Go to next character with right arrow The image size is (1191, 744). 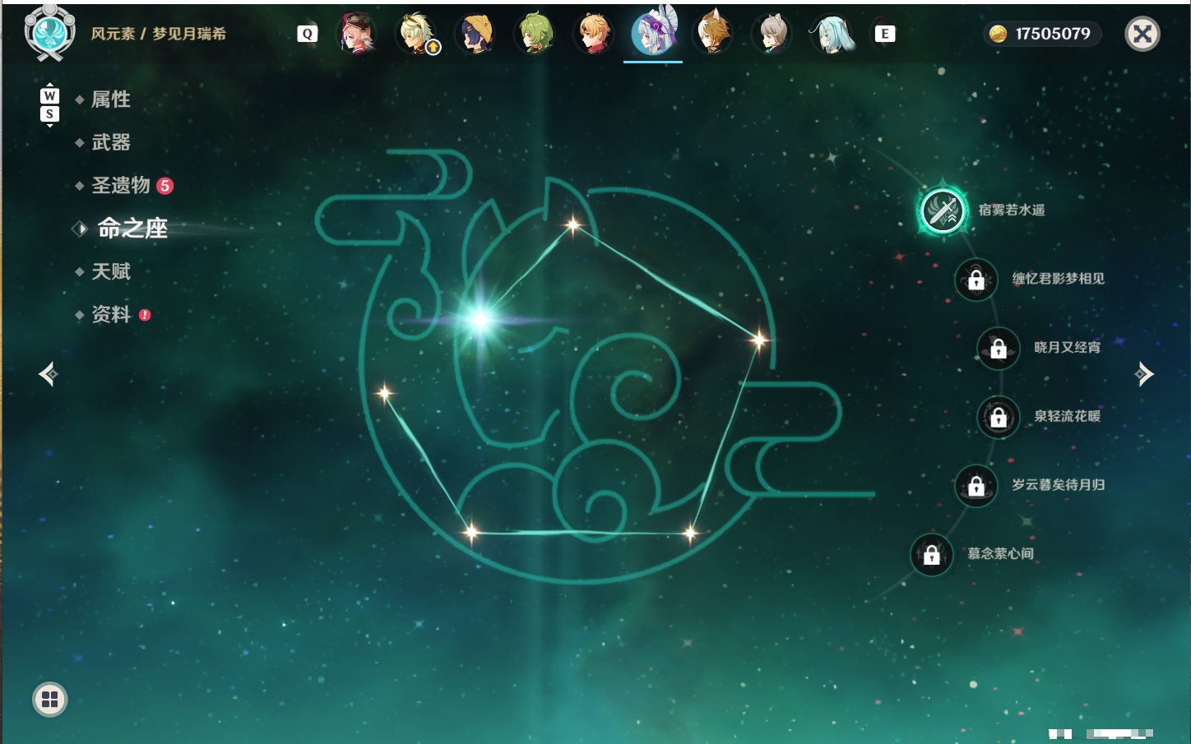click(1144, 374)
